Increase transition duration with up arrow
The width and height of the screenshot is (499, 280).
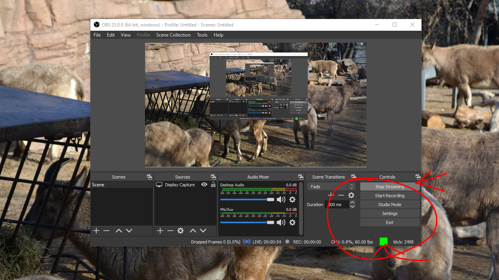[x=352, y=202]
